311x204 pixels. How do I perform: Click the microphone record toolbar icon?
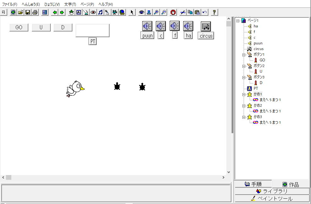pos(107,12)
